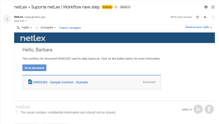Image resolution: width=219 pixels, height=124 pixels.
Task: Open the 'português' target language dropdown
Action: [48, 27]
